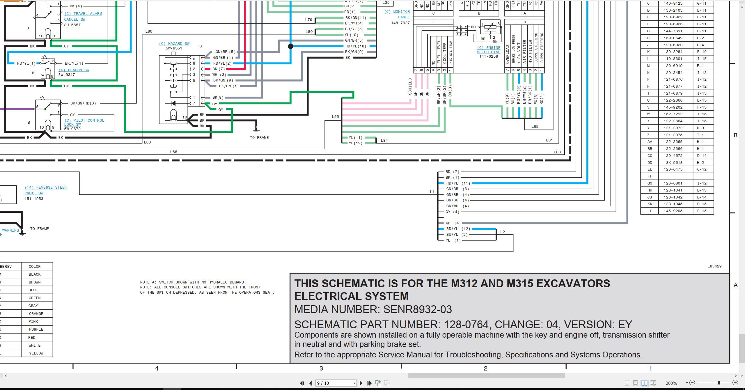Click the PURPLE color legend row
This screenshot has height=390, width=745.
pos(26,329)
